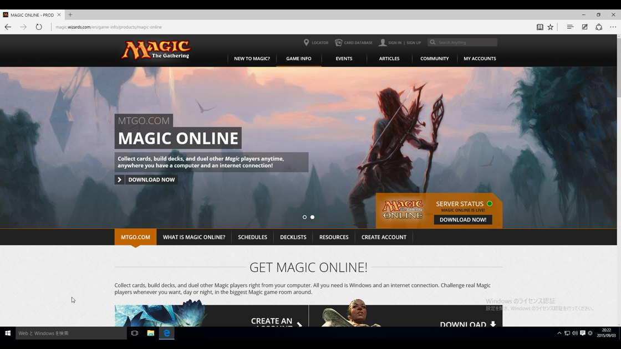Click the Magic The Gathering logo
Image resolution: width=621 pixels, height=349 pixels.
coord(156,50)
